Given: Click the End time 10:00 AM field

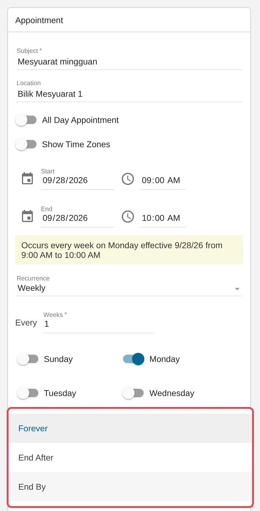Looking at the screenshot, I should point(163,218).
